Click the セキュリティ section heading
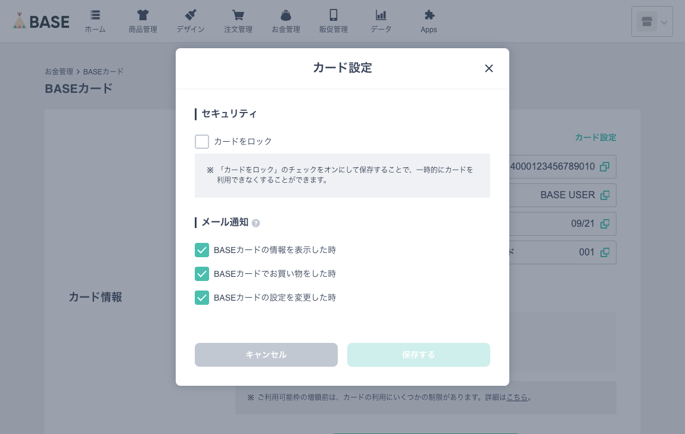685x434 pixels. [229, 114]
